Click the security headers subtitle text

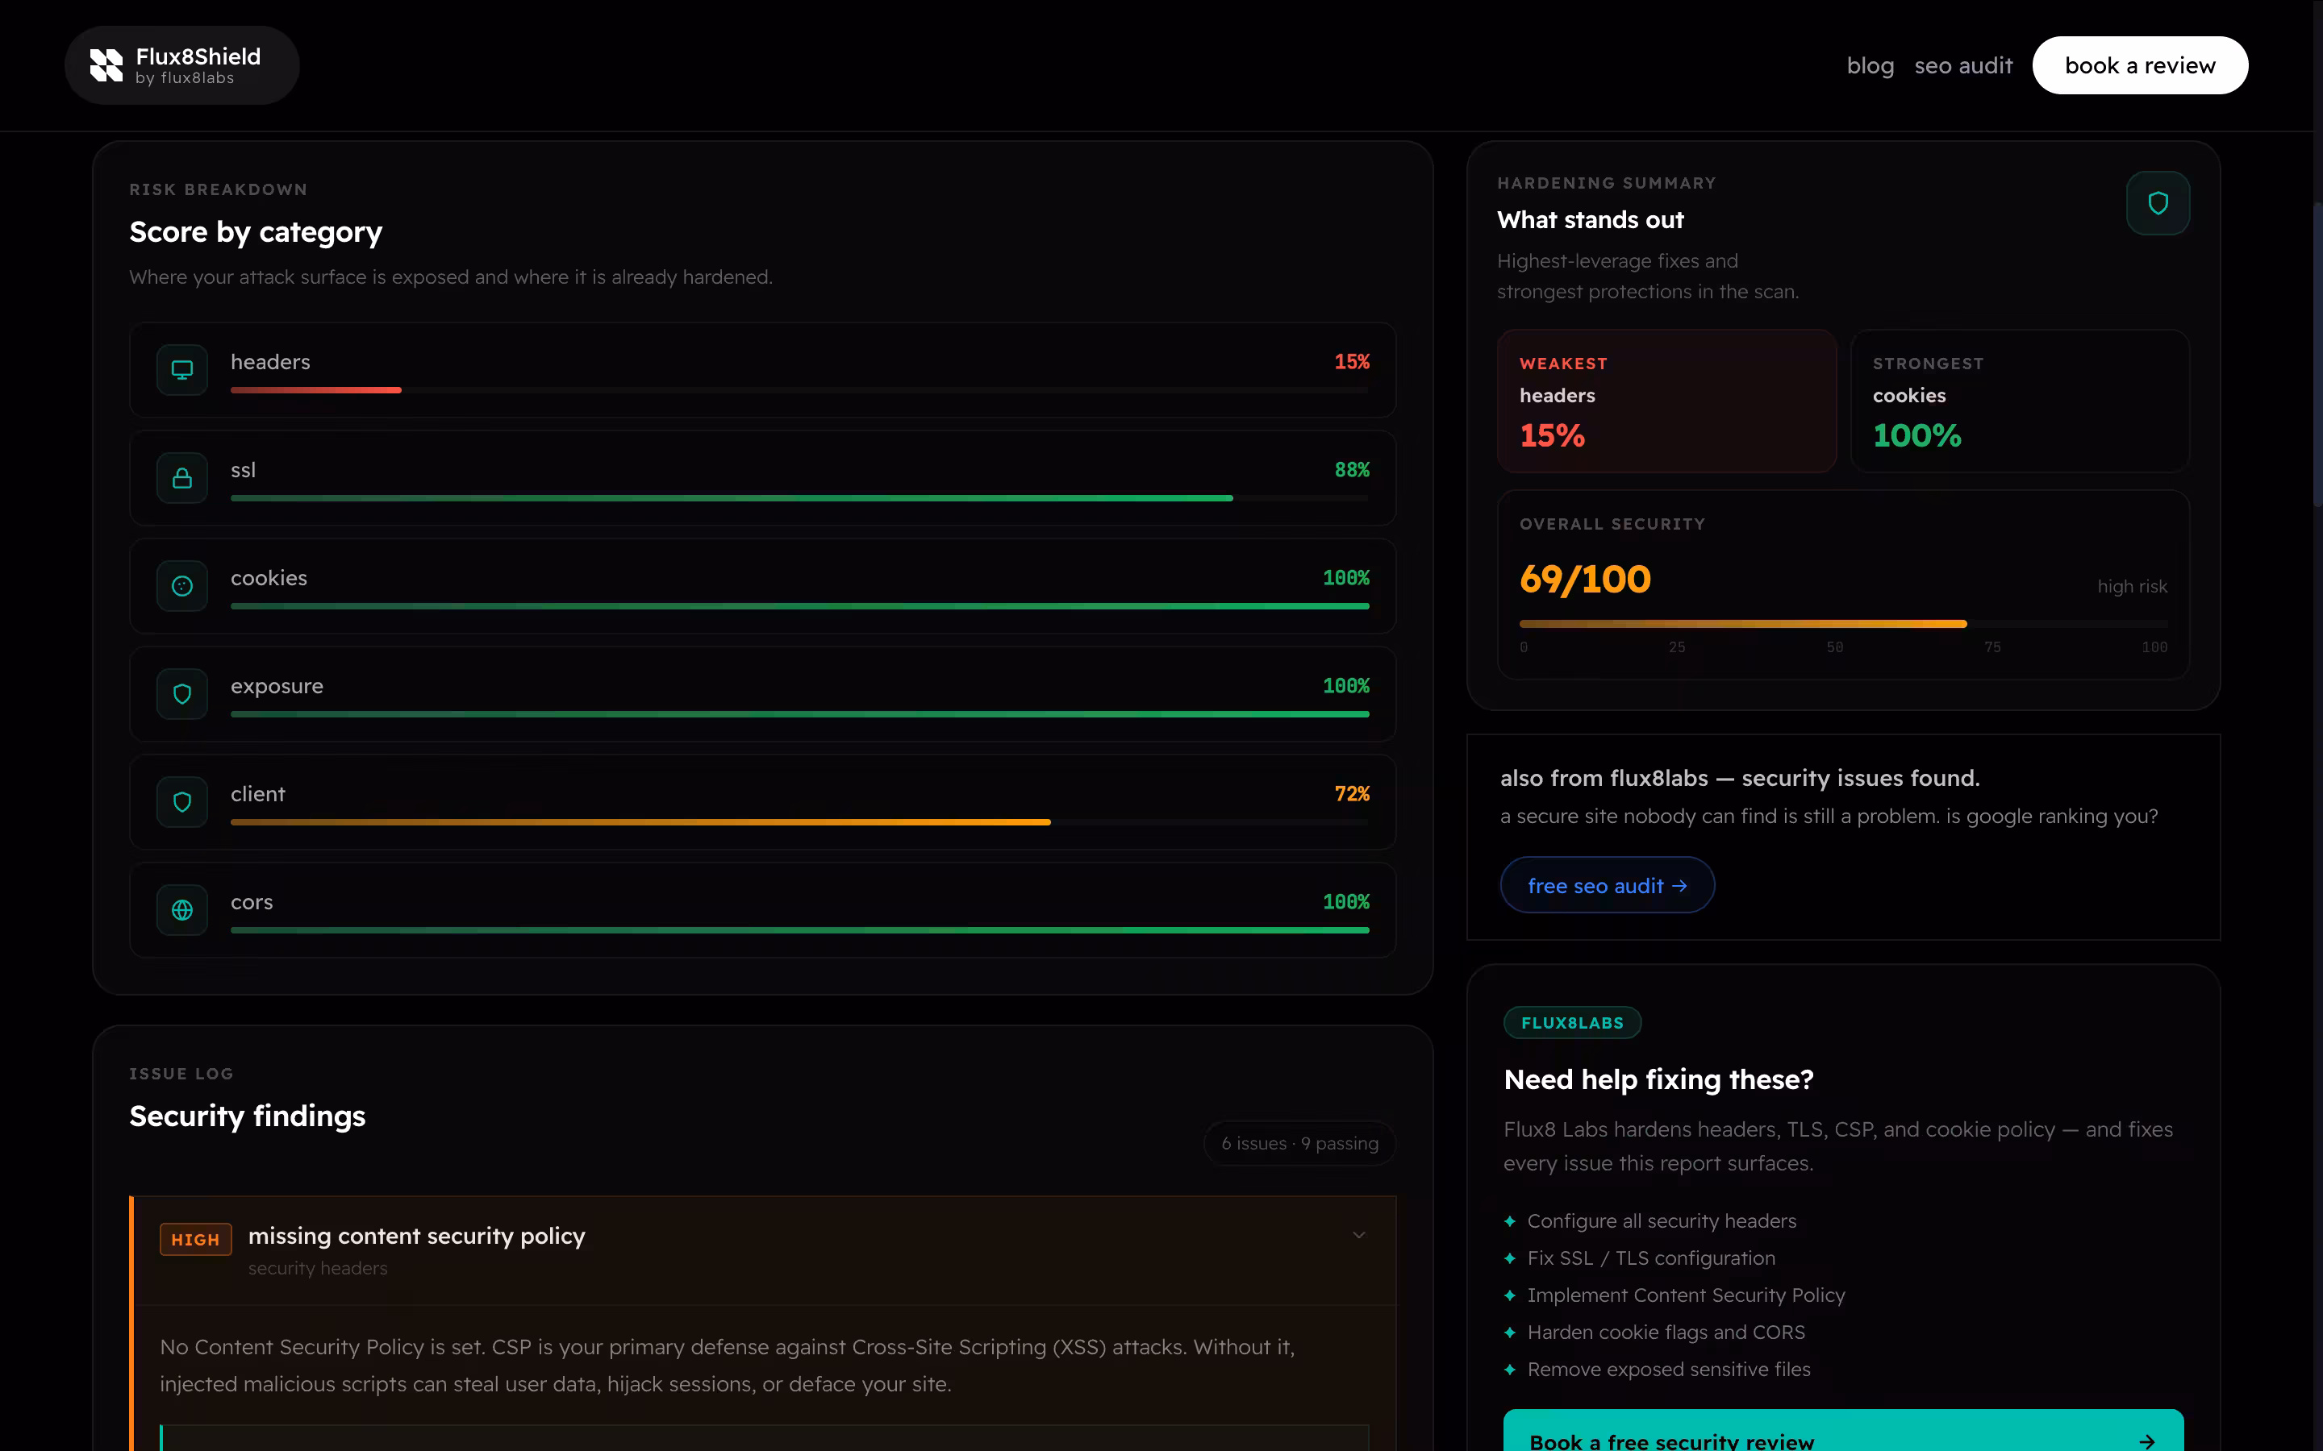pyautogui.click(x=318, y=1269)
